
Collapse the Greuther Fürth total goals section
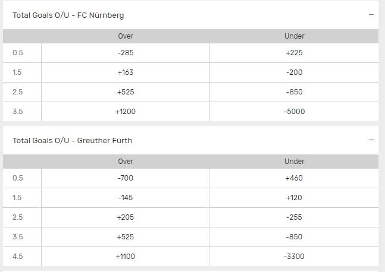[371, 141]
